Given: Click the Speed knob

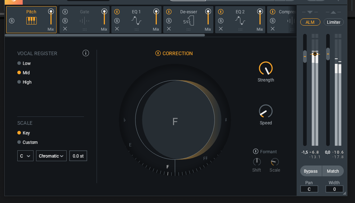Looking at the screenshot, I should [x=266, y=111].
